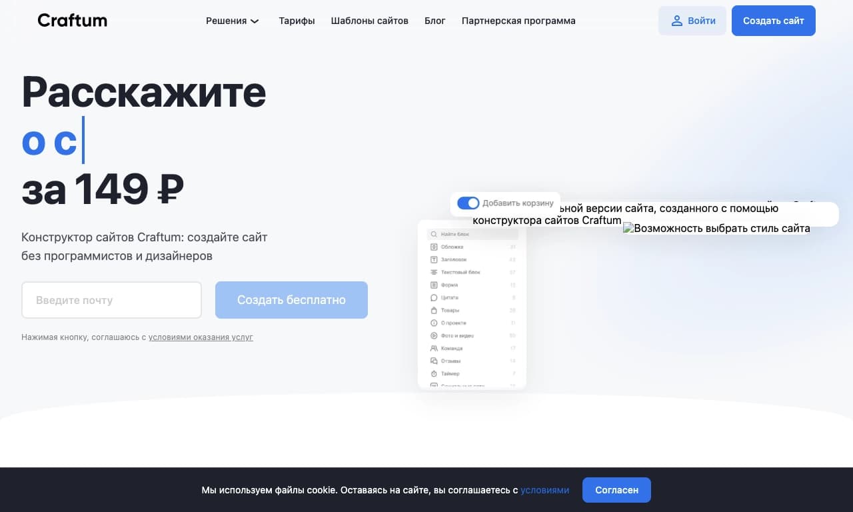
Task: Select the Обложка block icon
Action: pos(434,247)
